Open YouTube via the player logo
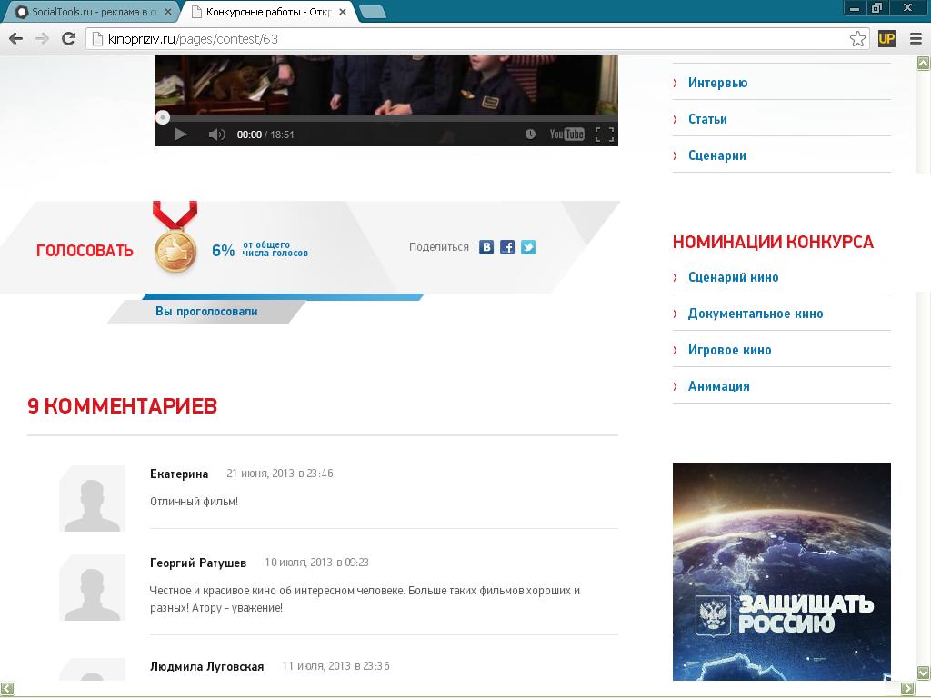Screen dimensions: 931x698 tap(566, 135)
